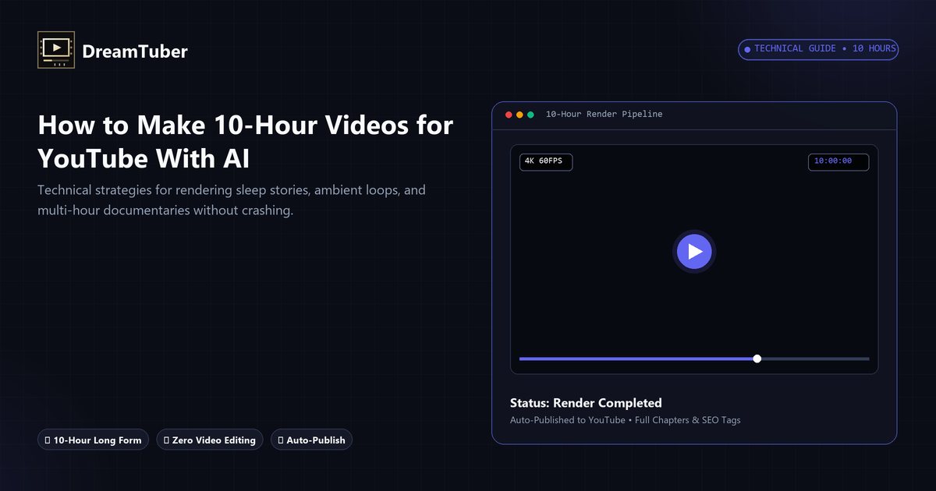Click the 4K 60FPS quality badge

pos(546,161)
